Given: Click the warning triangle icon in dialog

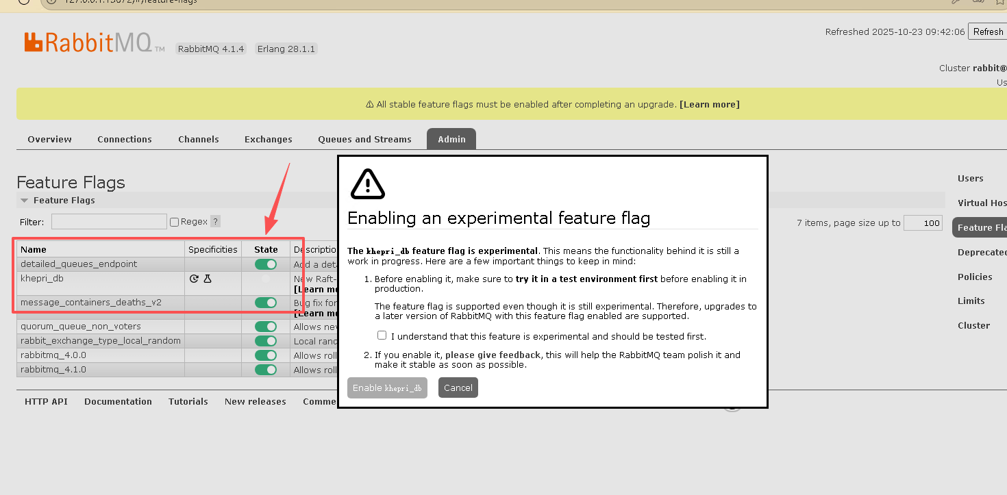Looking at the screenshot, I should 368,184.
